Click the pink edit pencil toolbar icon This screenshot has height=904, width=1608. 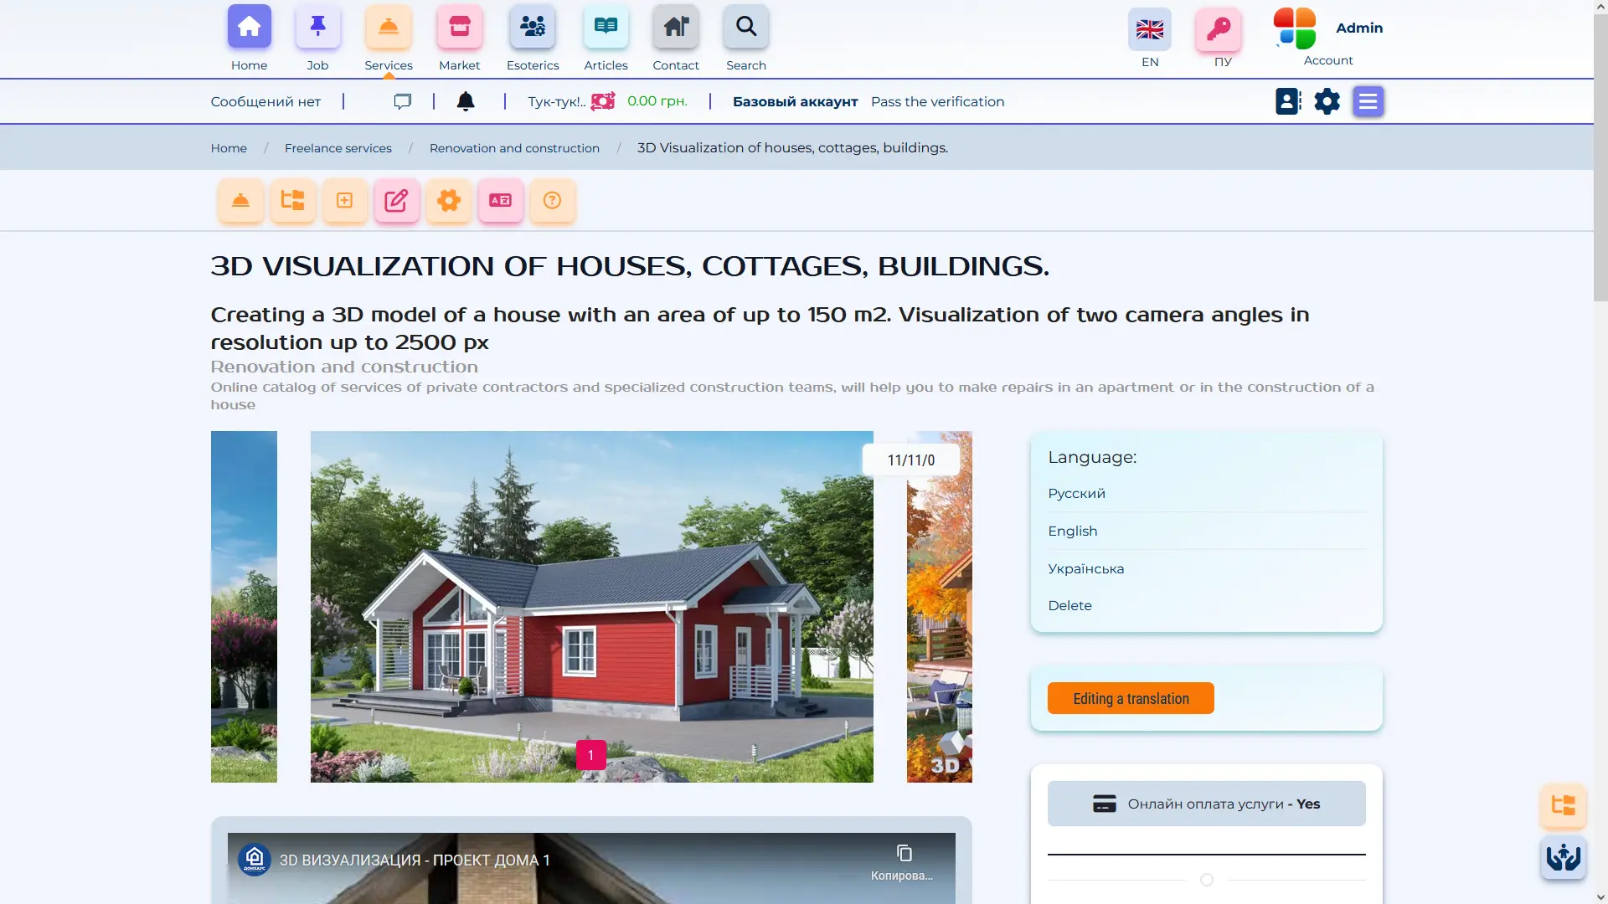click(x=396, y=201)
